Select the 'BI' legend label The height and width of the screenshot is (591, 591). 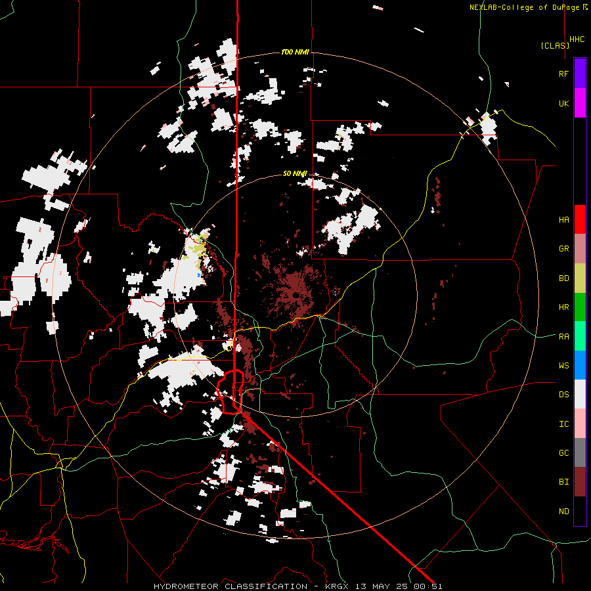click(563, 482)
